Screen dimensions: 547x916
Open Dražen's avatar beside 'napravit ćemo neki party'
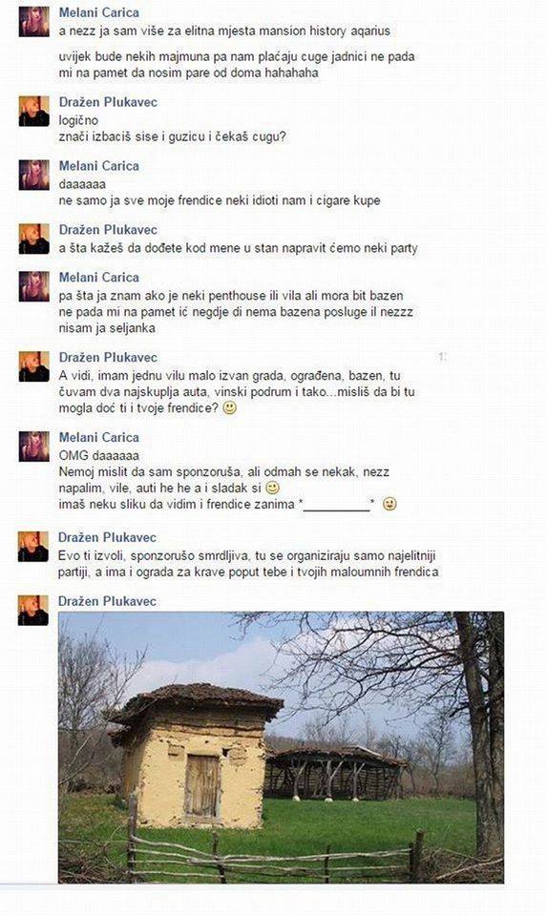point(34,239)
